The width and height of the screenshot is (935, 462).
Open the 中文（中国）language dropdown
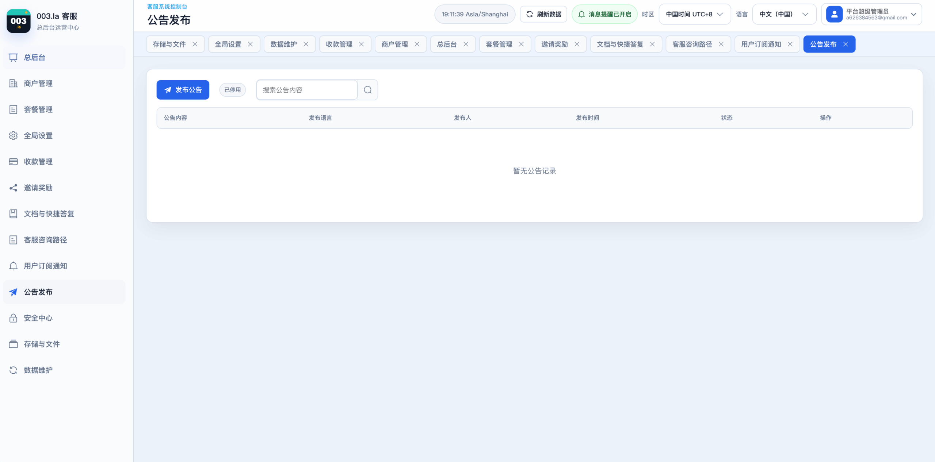(x=784, y=14)
